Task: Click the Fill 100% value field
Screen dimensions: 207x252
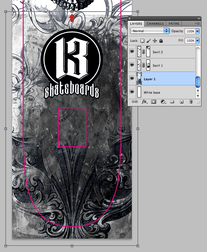Action: pyautogui.click(x=190, y=40)
